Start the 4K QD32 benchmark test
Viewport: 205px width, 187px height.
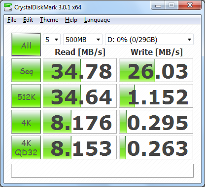point(26,147)
